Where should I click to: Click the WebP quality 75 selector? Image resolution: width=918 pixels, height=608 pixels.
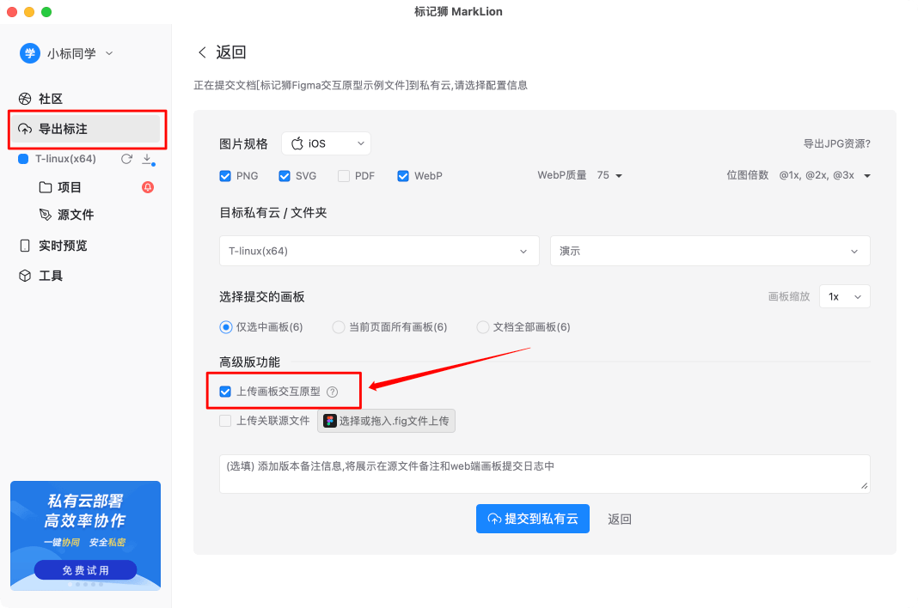[x=610, y=175]
